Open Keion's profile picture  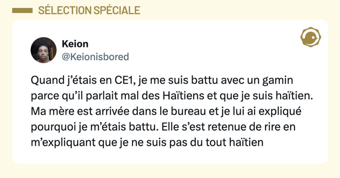pos(43,50)
